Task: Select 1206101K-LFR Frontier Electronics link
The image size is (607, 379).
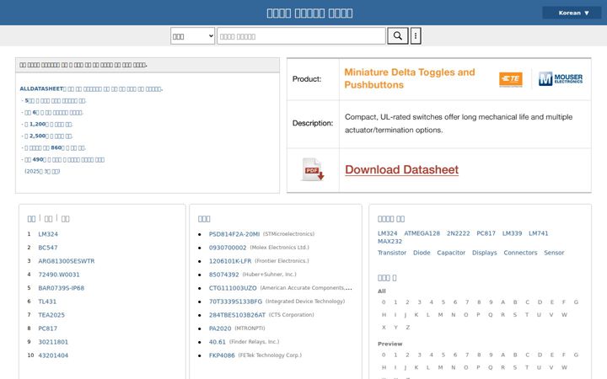Action: click(230, 261)
